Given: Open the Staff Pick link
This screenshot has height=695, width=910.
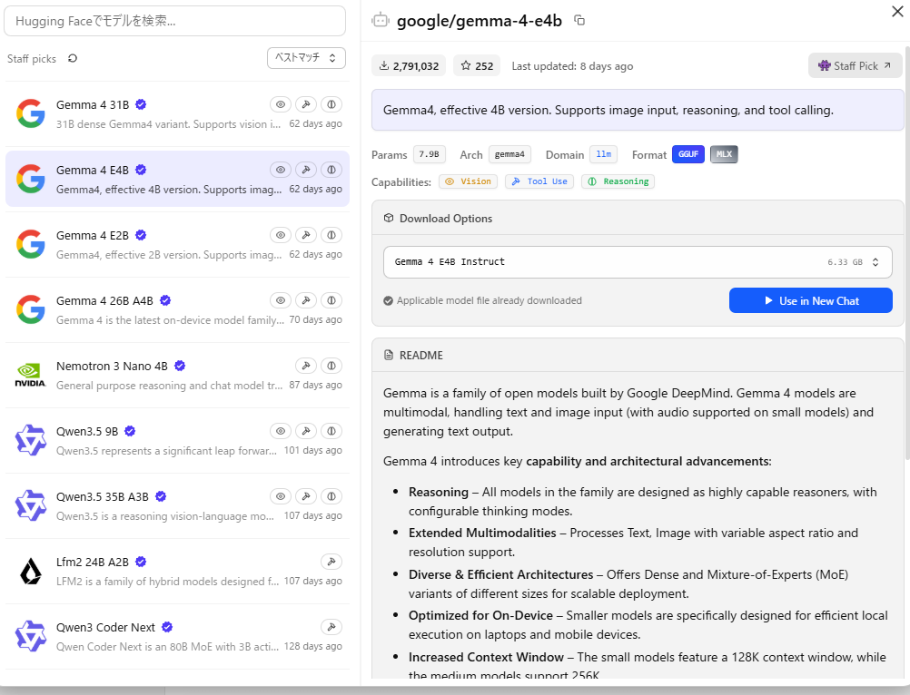Looking at the screenshot, I should tap(855, 66).
